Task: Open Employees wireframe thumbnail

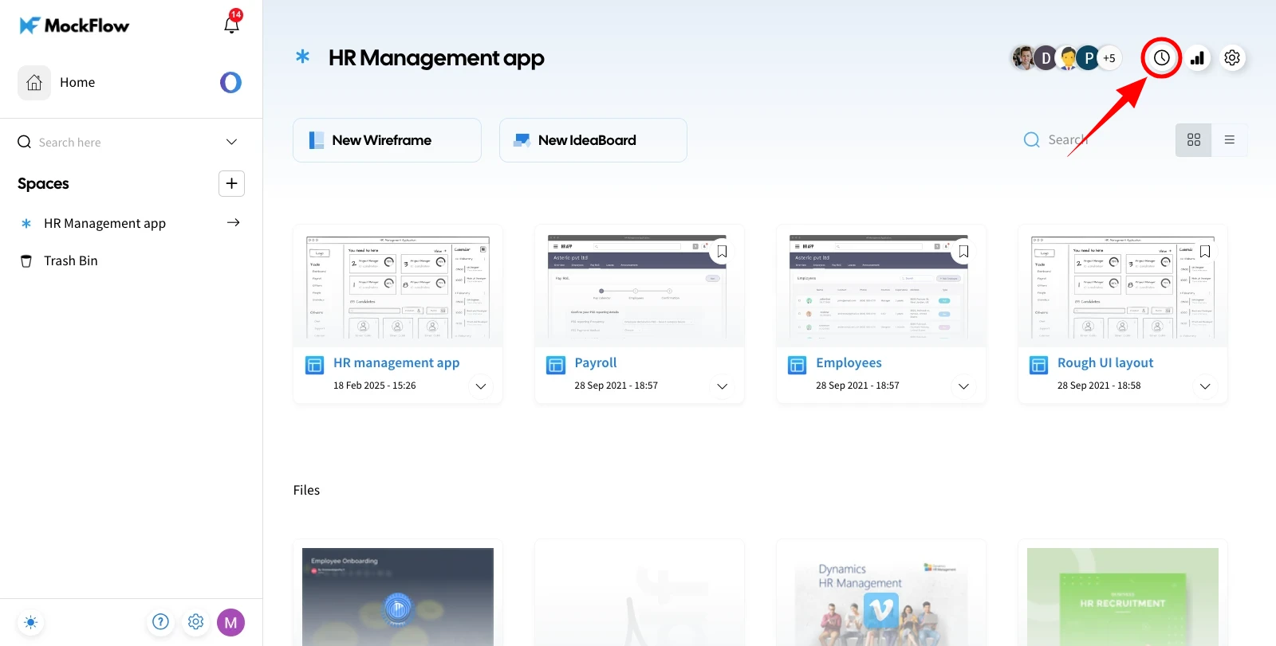Action: point(881,286)
